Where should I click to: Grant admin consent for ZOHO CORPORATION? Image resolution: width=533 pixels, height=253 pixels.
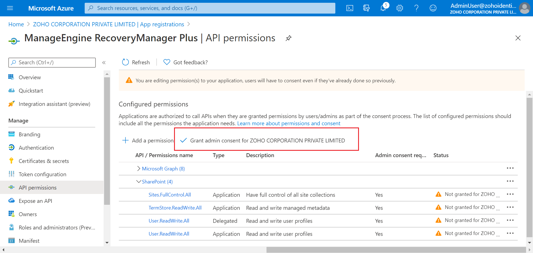pyautogui.click(x=267, y=140)
